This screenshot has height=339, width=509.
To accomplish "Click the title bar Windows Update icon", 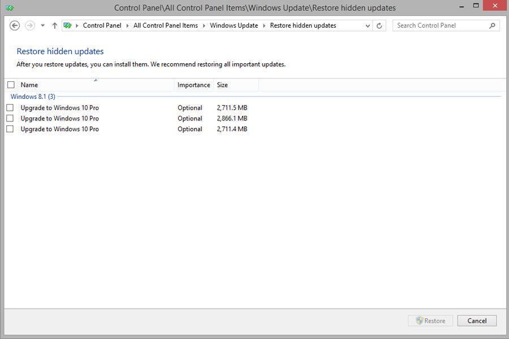I will coord(10,8).
